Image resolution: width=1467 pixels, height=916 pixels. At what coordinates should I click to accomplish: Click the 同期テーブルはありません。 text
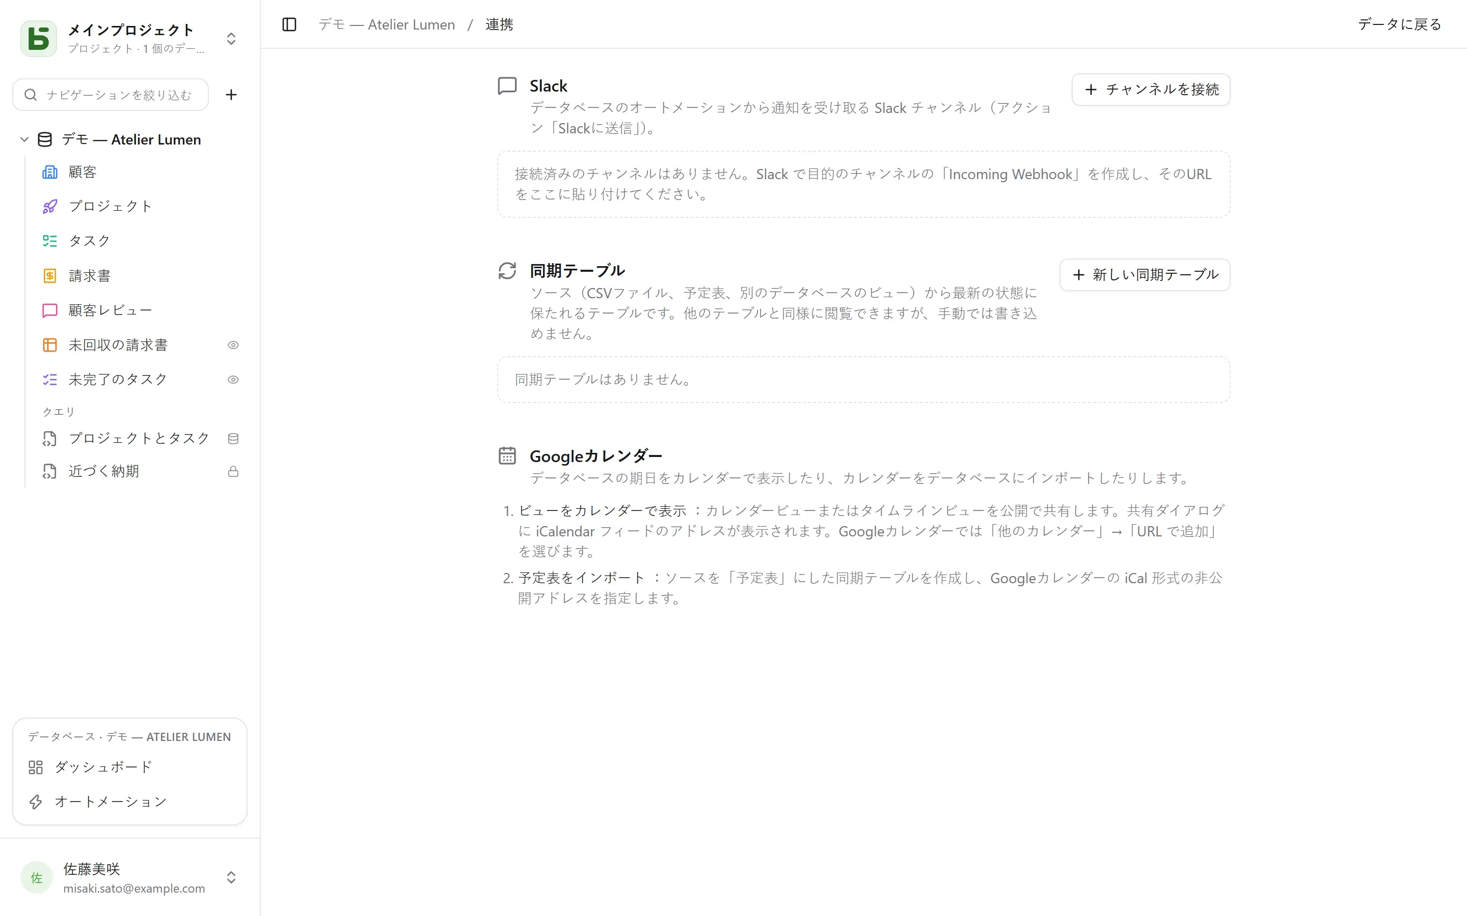[x=604, y=379]
